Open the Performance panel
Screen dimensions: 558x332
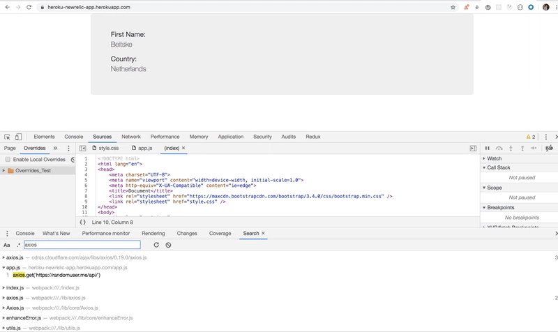165,137
